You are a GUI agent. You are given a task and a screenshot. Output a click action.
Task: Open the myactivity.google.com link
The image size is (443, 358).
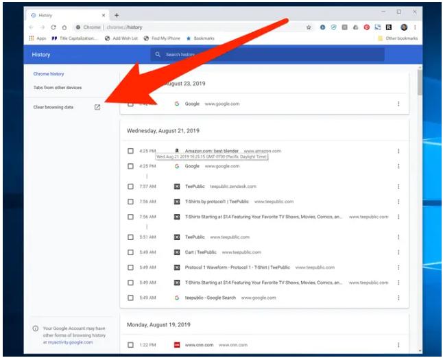point(70,342)
